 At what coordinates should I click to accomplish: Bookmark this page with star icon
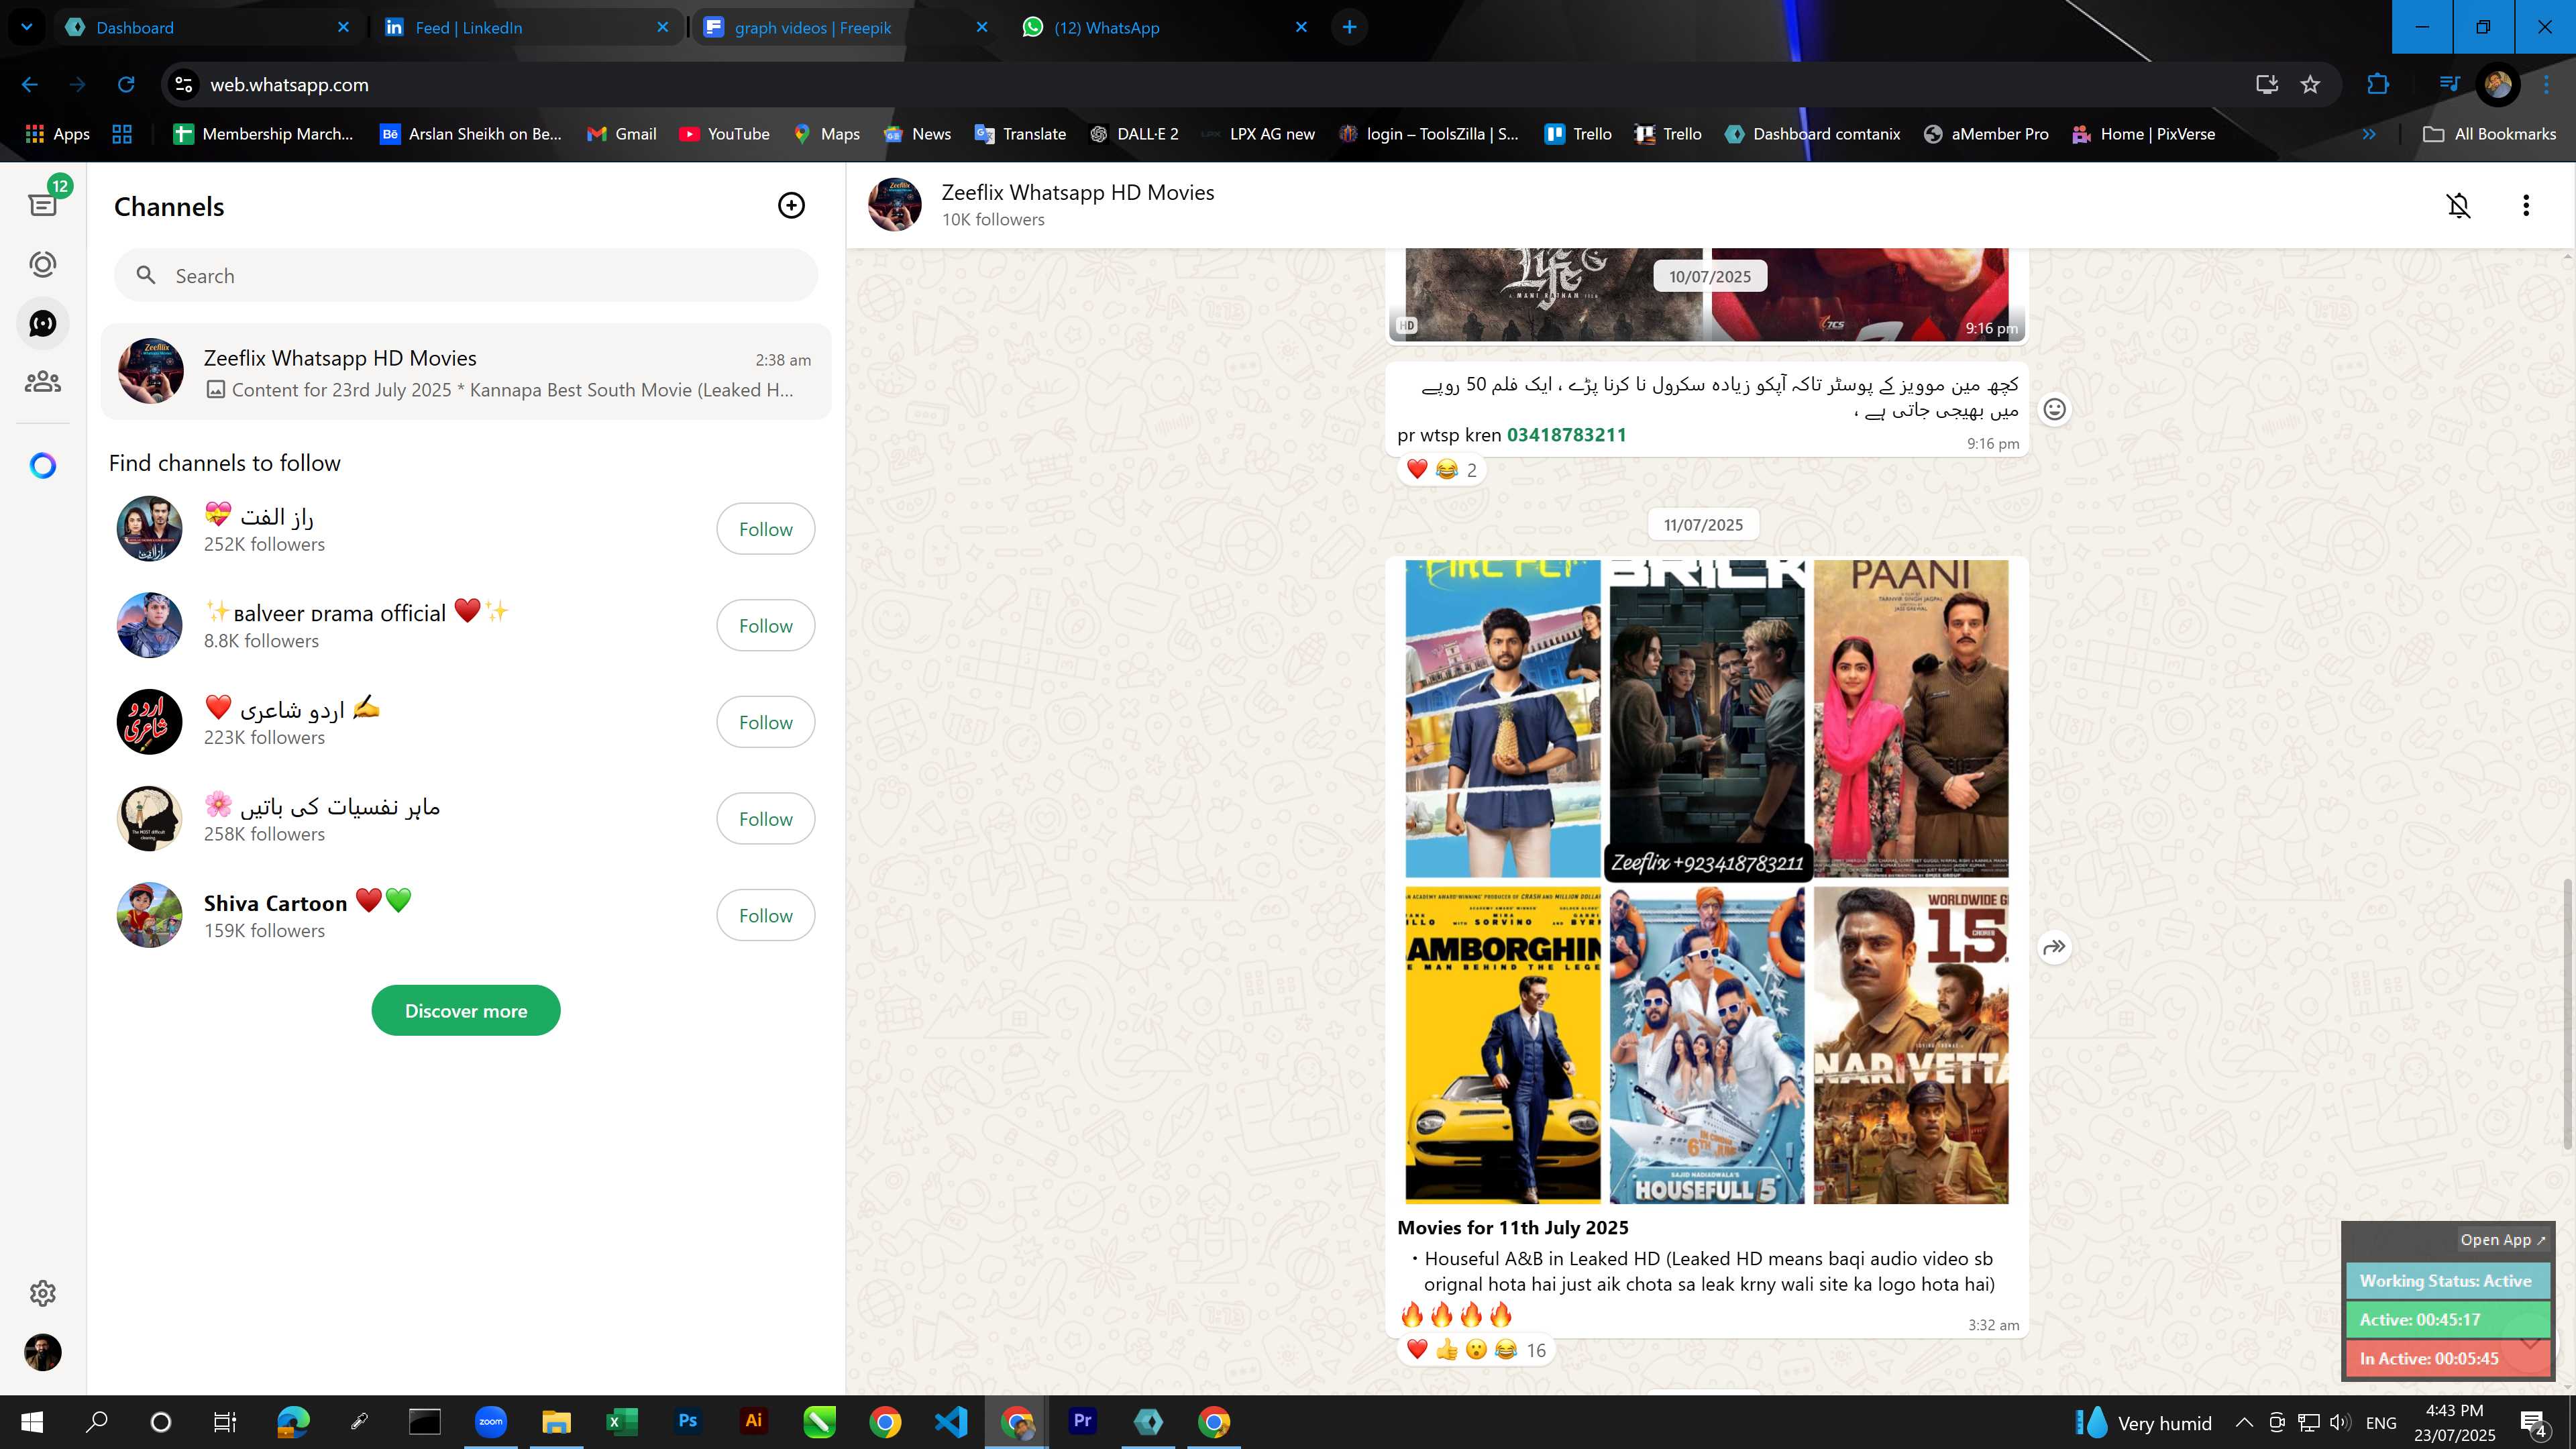pyautogui.click(x=2310, y=85)
